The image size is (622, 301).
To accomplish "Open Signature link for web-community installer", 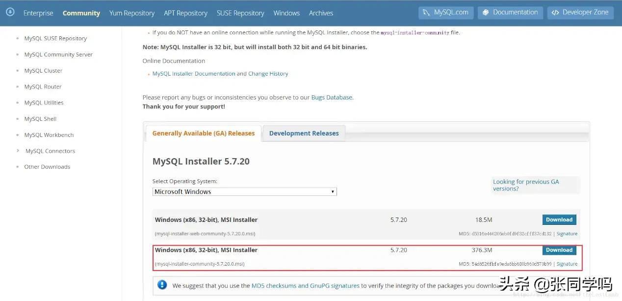I will (567, 234).
